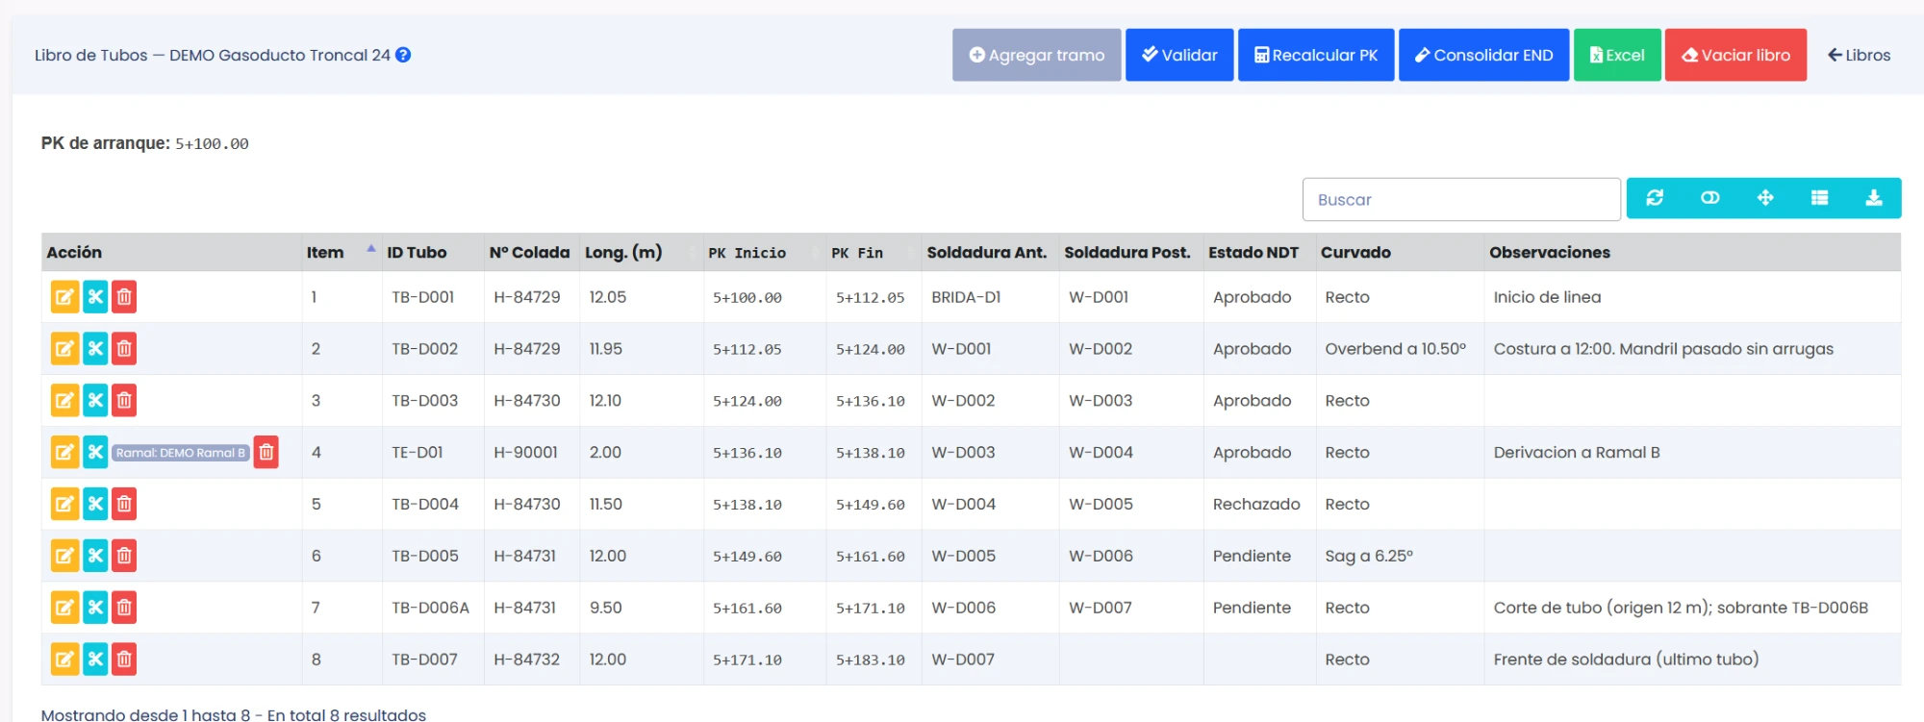Image resolution: width=1924 pixels, height=722 pixels.
Task: Sort by the PK Inicio column header
Action: (x=764, y=252)
